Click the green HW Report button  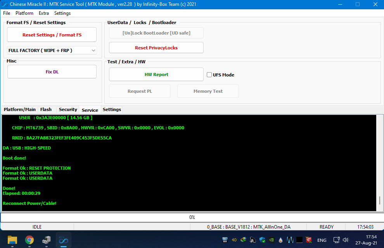coord(156,75)
